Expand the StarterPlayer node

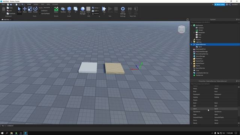coord(192,63)
